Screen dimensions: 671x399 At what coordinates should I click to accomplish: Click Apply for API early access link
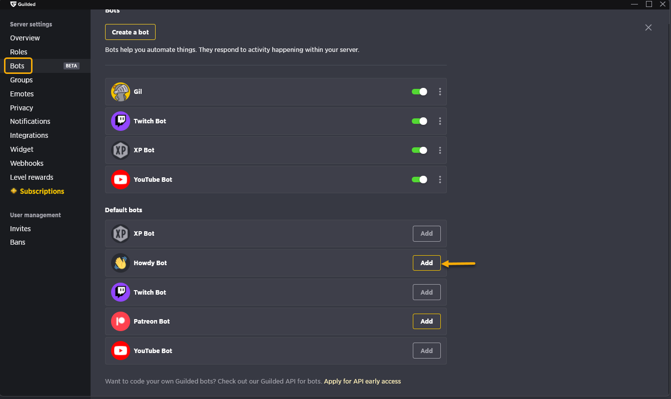tap(362, 381)
